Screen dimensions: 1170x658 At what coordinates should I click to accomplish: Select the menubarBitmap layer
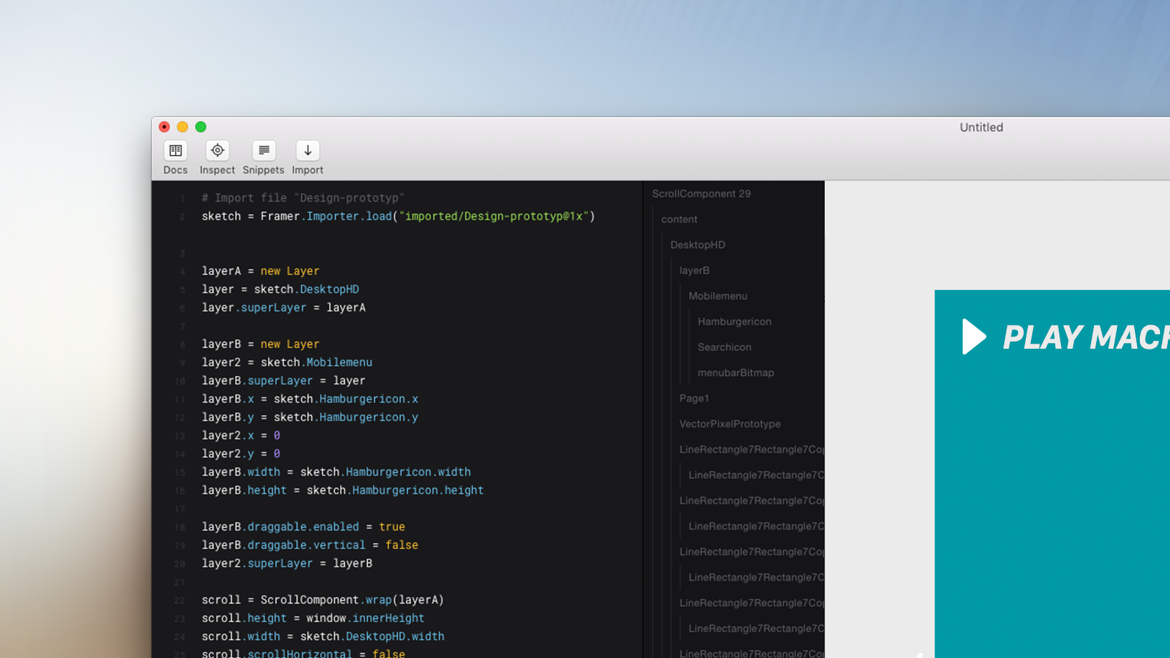pos(736,373)
